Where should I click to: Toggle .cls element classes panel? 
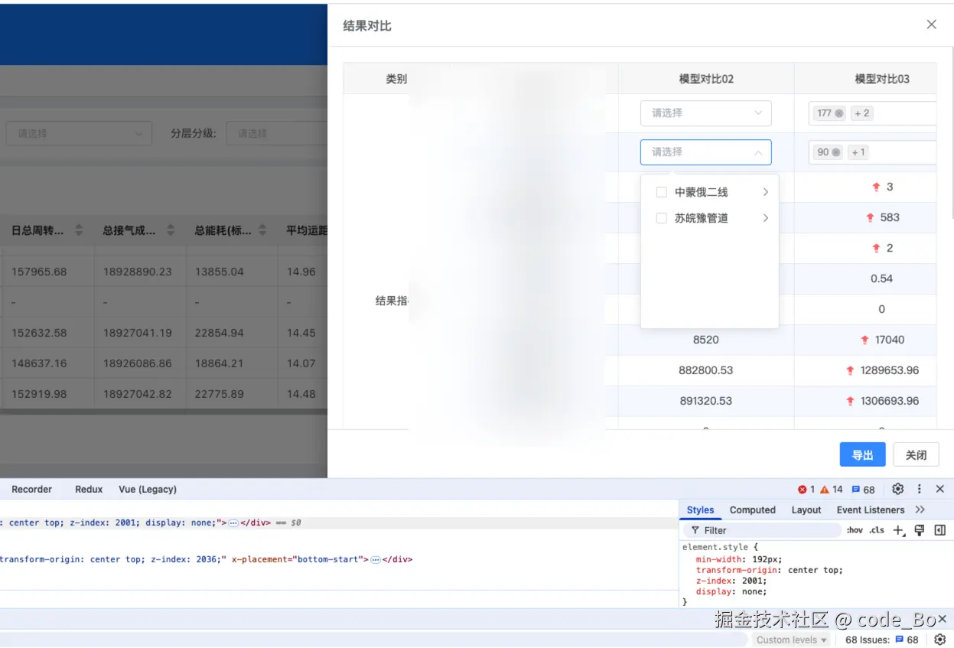coord(877,530)
